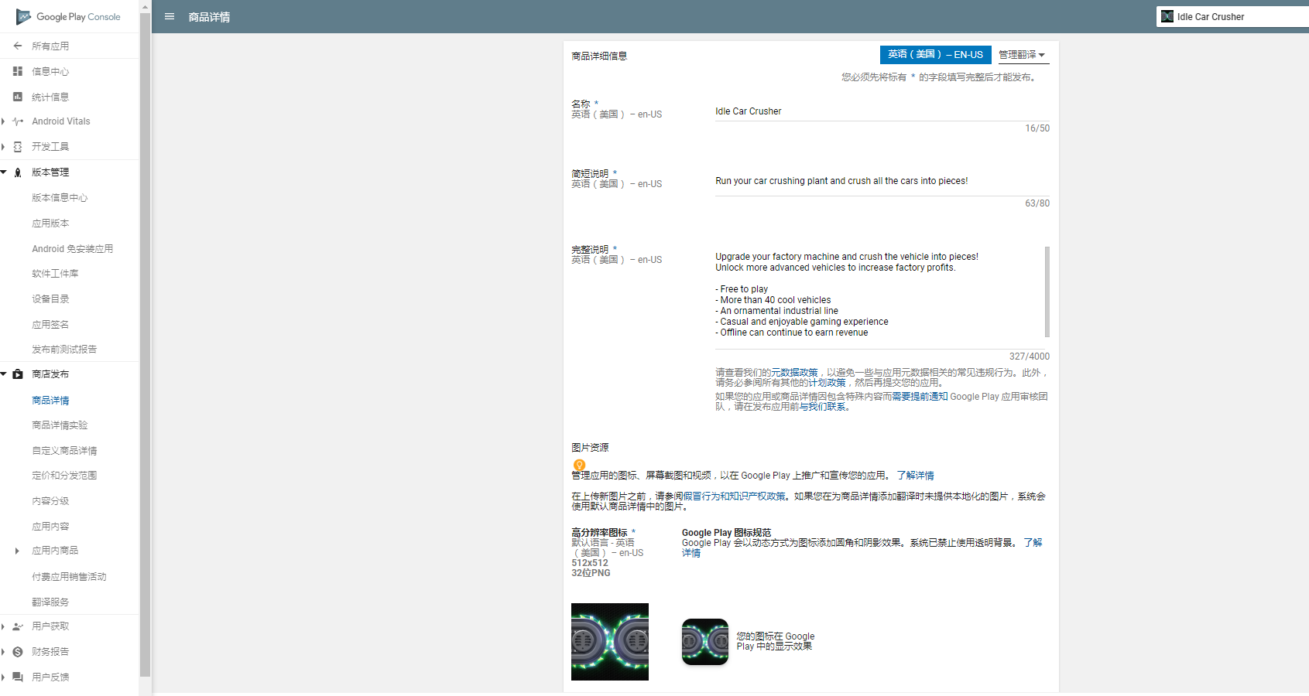This screenshot has height=696, width=1309.
Task: Click the 财务报告 dollar icon
Action: coord(18,652)
